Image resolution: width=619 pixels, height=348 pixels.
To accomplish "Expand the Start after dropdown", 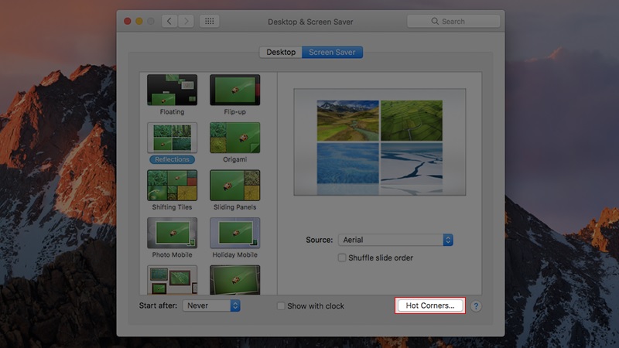I will click(211, 306).
